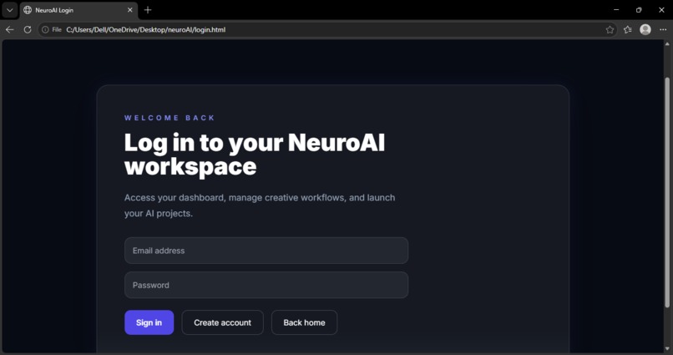Close the browser window
The image size is (673, 355).
(661, 10)
